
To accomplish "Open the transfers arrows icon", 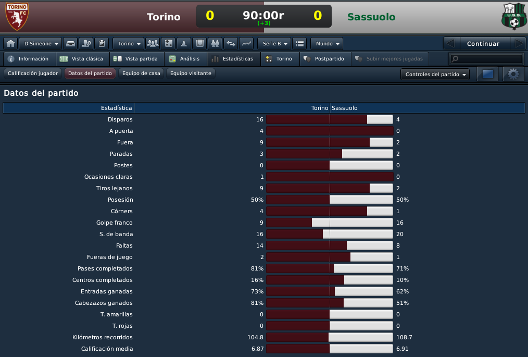I will coord(231,43).
